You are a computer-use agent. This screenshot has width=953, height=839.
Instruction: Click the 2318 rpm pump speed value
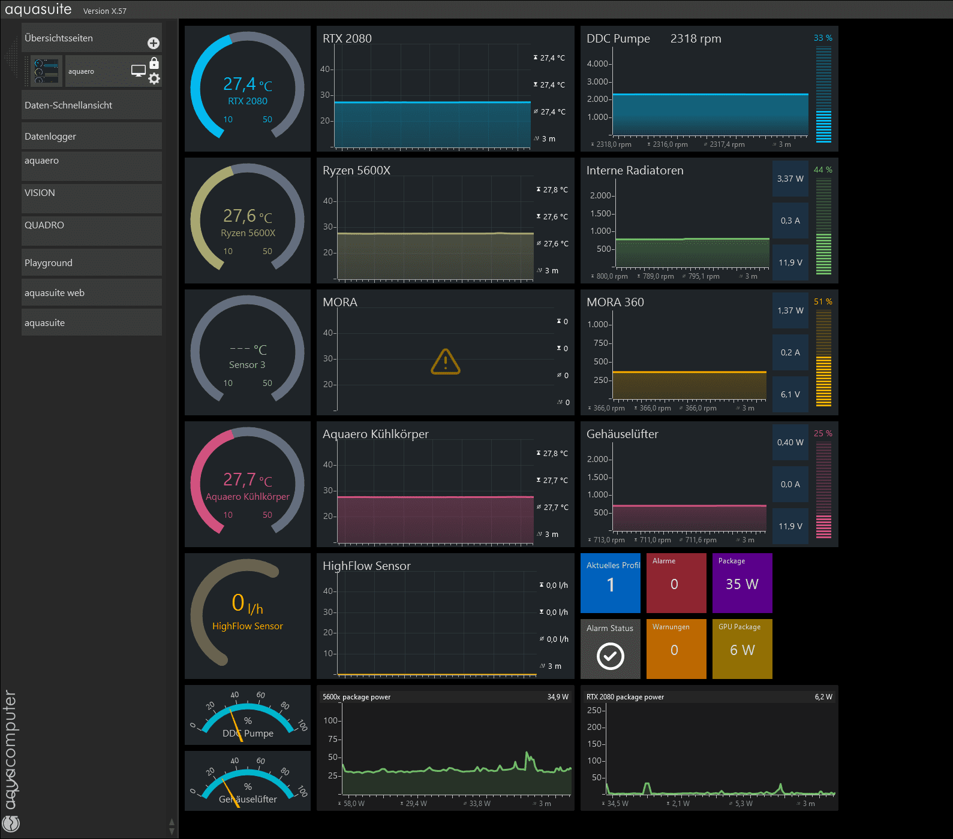click(x=696, y=38)
